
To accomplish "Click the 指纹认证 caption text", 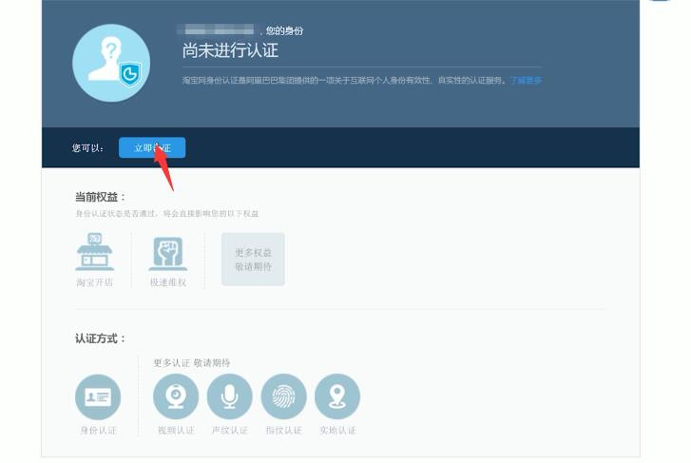I will click(283, 431).
